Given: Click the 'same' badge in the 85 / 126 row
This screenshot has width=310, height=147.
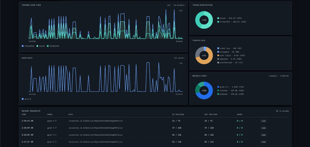Looking at the screenshot, I should pos(263,135).
